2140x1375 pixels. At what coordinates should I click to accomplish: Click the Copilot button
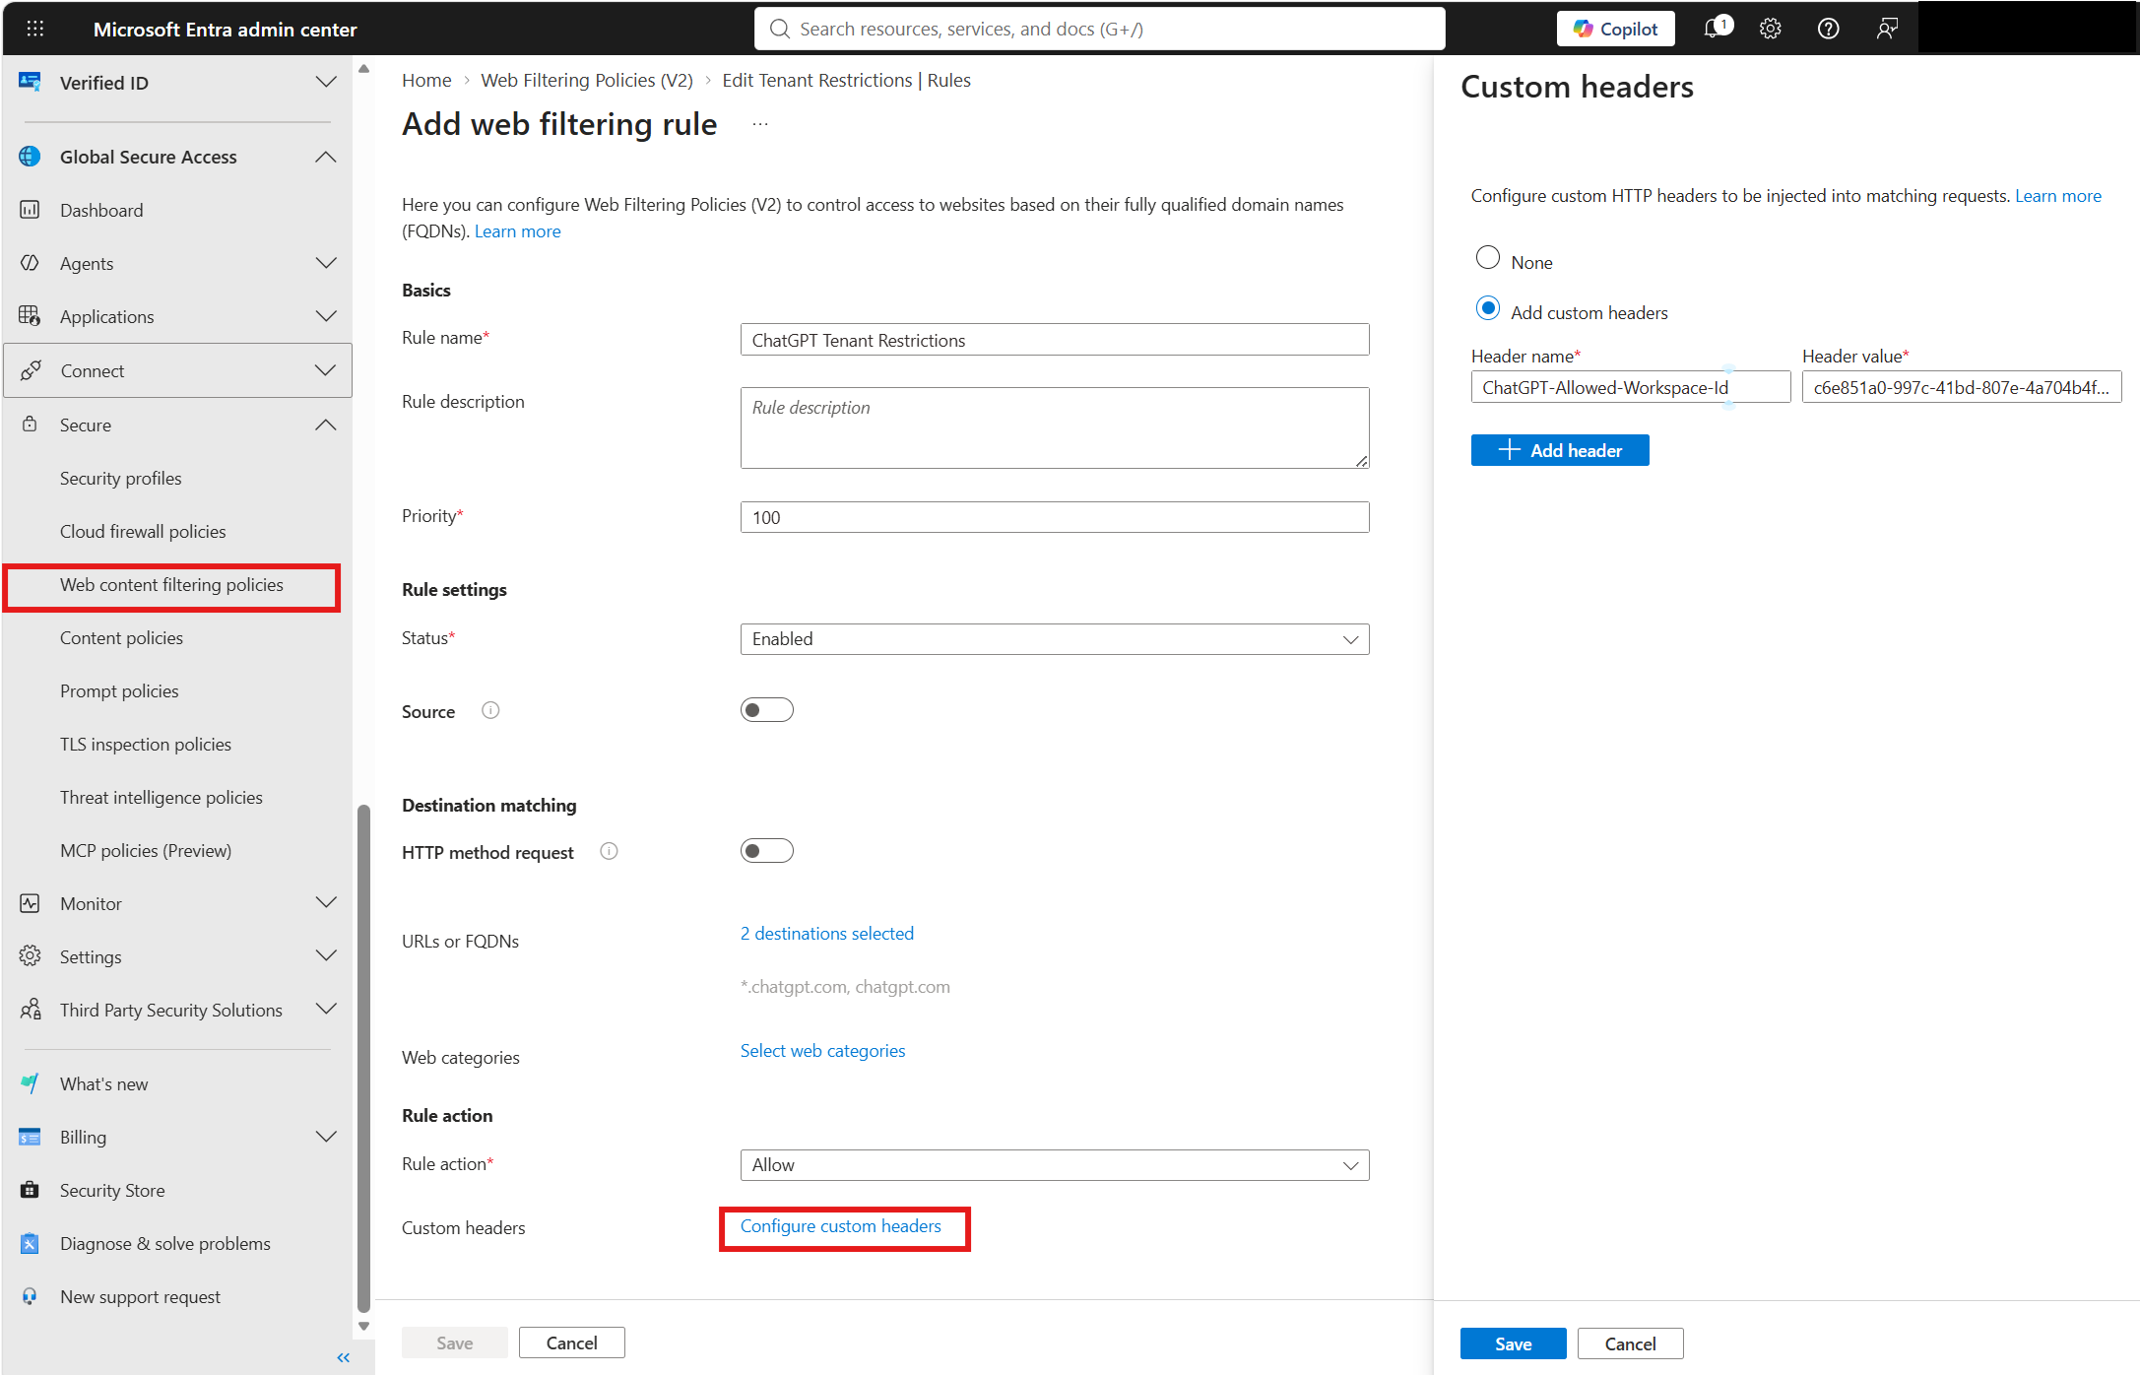point(1615,29)
